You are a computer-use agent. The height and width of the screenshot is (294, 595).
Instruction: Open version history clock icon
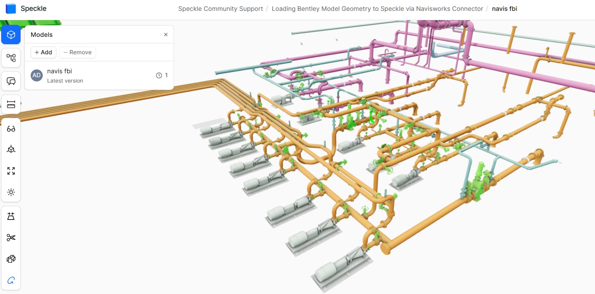(x=159, y=75)
